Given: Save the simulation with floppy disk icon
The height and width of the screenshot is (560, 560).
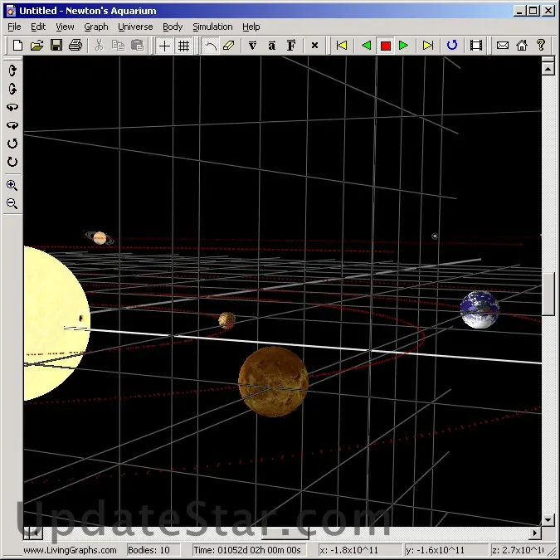Looking at the screenshot, I should coord(56,46).
